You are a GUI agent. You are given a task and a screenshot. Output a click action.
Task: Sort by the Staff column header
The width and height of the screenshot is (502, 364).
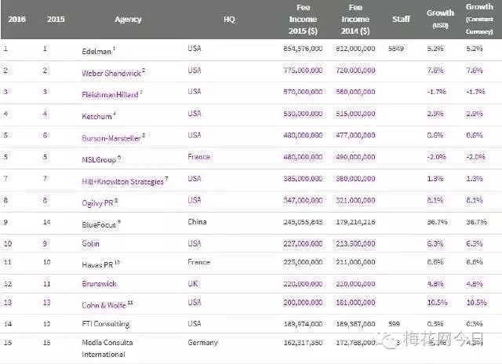(x=400, y=19)
